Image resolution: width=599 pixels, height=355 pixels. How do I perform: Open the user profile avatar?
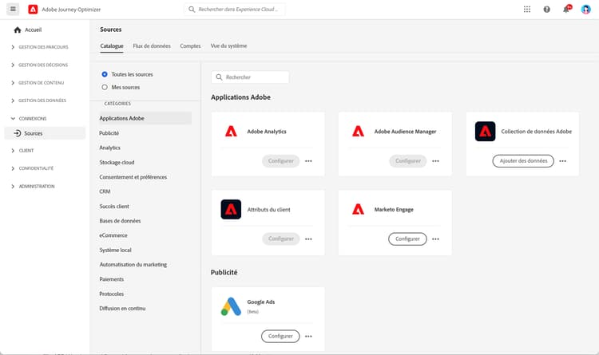[x=585, y=9]
